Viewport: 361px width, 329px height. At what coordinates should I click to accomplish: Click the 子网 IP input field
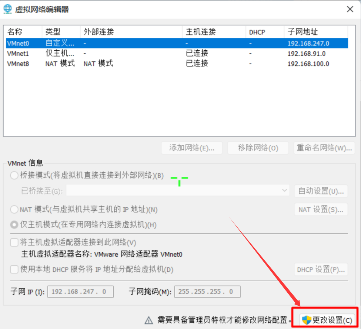click(x=81, y=292)
